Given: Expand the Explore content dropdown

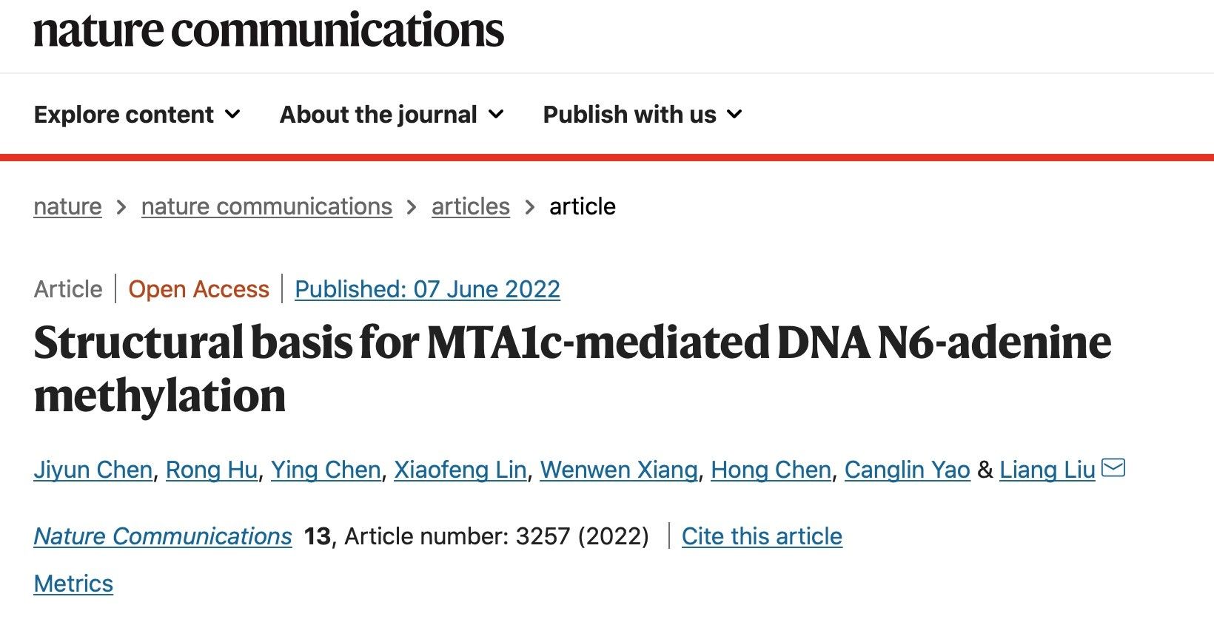Looking at the screenshot, I should tap(137, 115).
